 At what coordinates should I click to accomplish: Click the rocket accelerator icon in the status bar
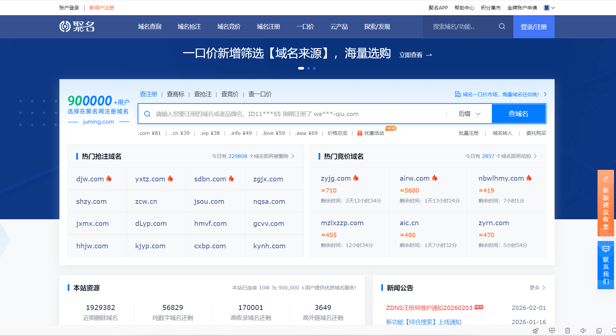point(535,330)
